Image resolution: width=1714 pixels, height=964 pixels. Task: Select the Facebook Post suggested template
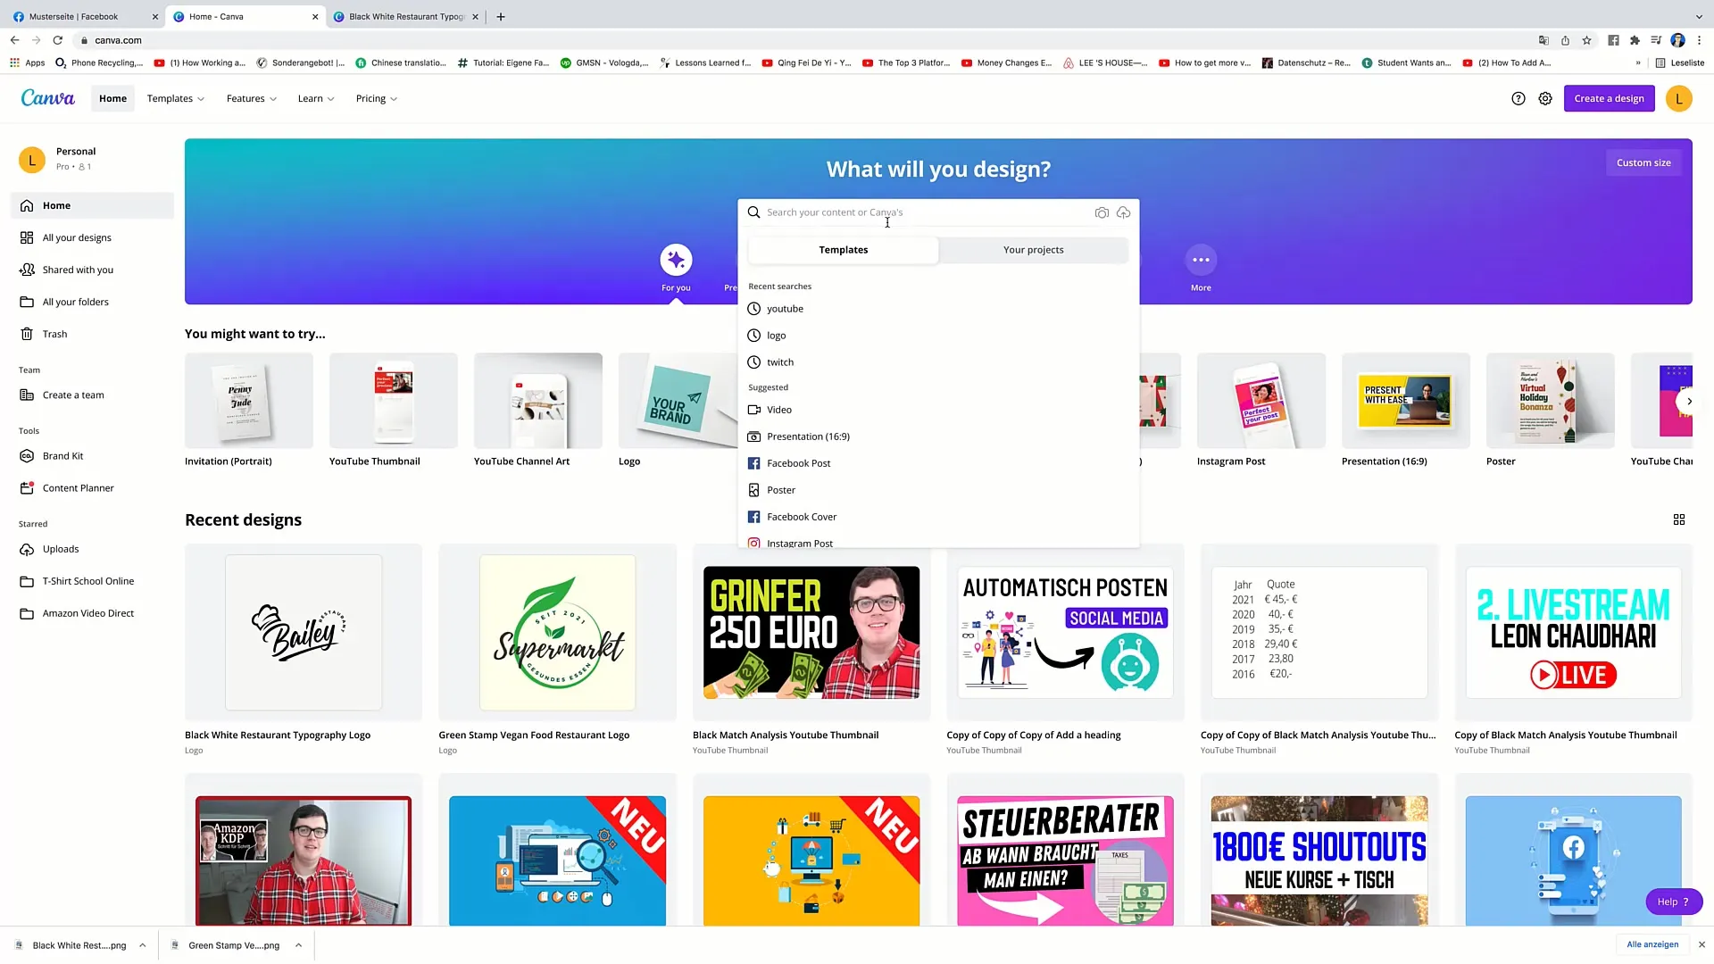pyautogui.click(x=798, y=462)
